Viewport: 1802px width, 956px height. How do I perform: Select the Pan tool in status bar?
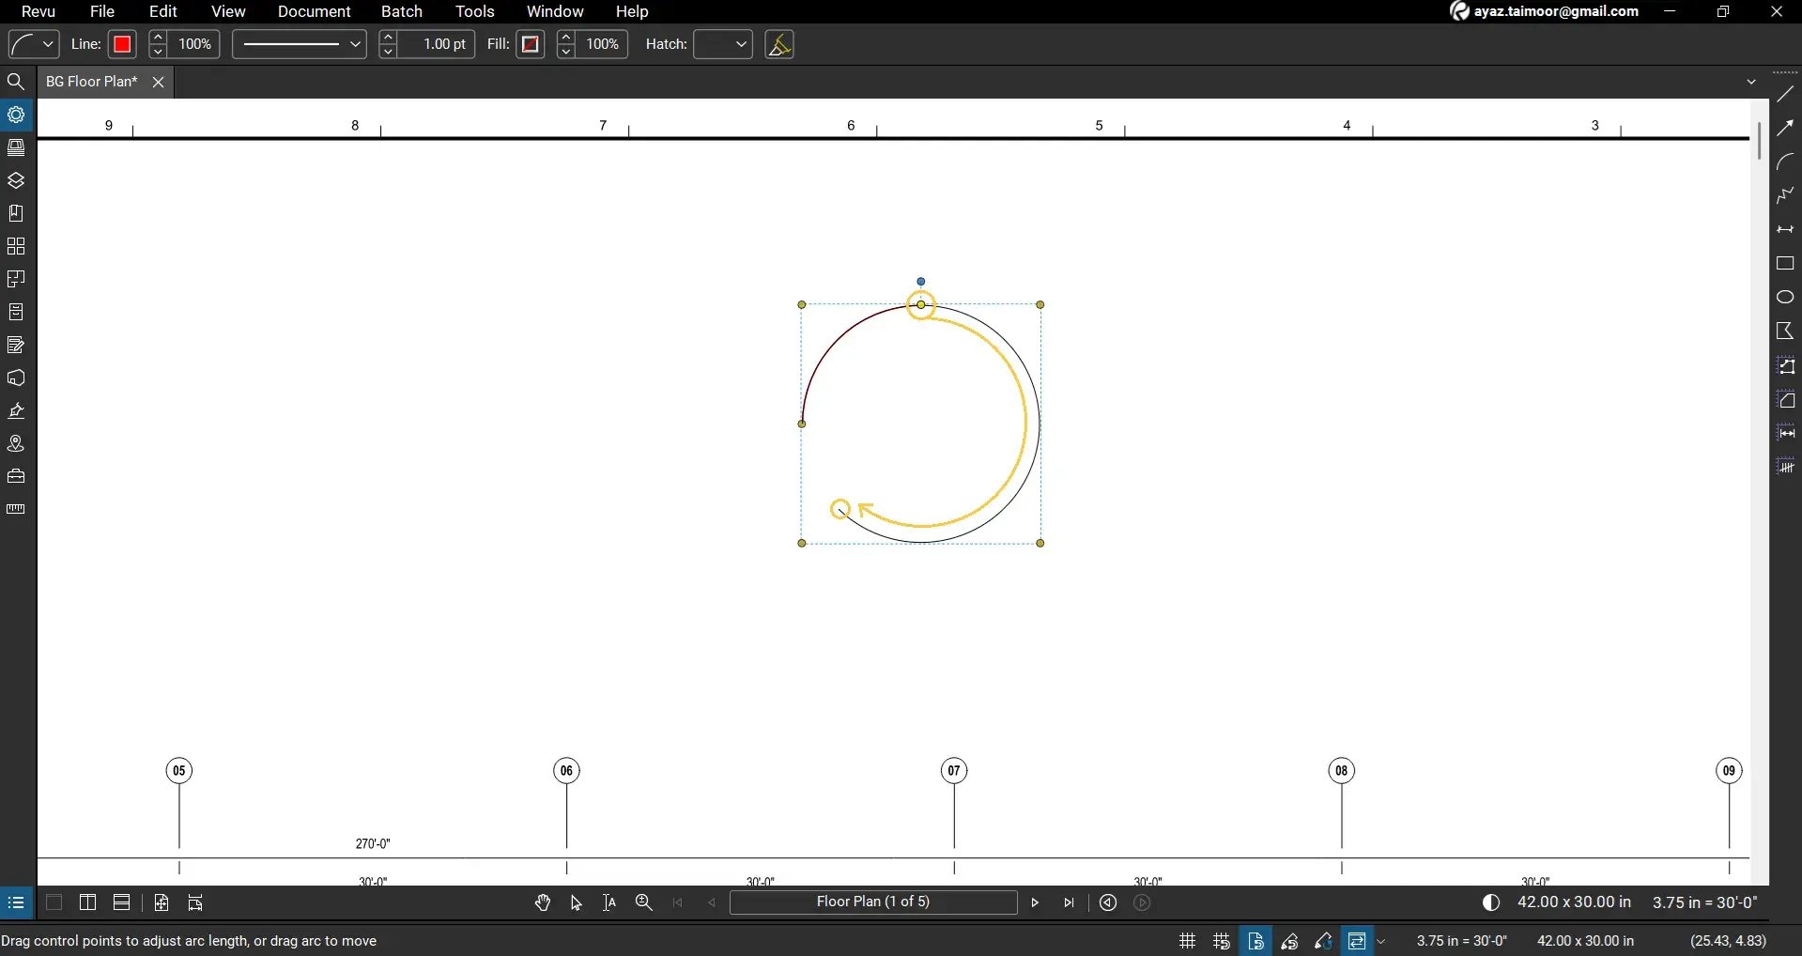(x=543, y=902)
